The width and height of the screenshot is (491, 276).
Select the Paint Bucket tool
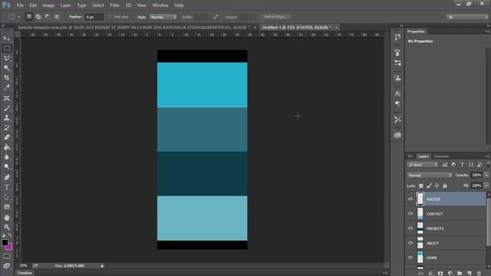7,147
